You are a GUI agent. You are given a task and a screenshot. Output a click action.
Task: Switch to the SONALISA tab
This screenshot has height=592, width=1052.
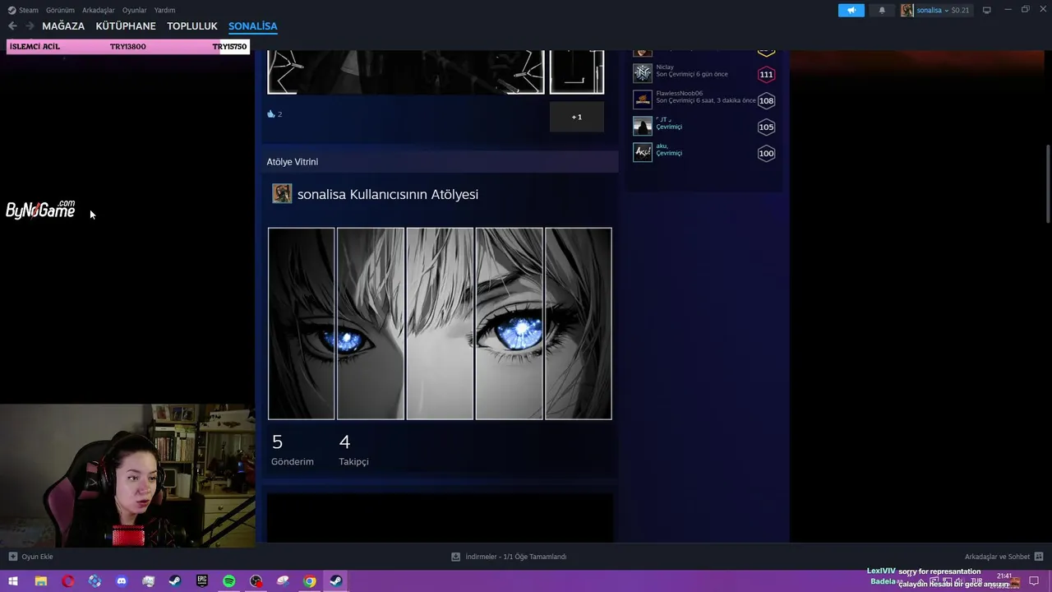pyautogui.click(x=253, y=26)
